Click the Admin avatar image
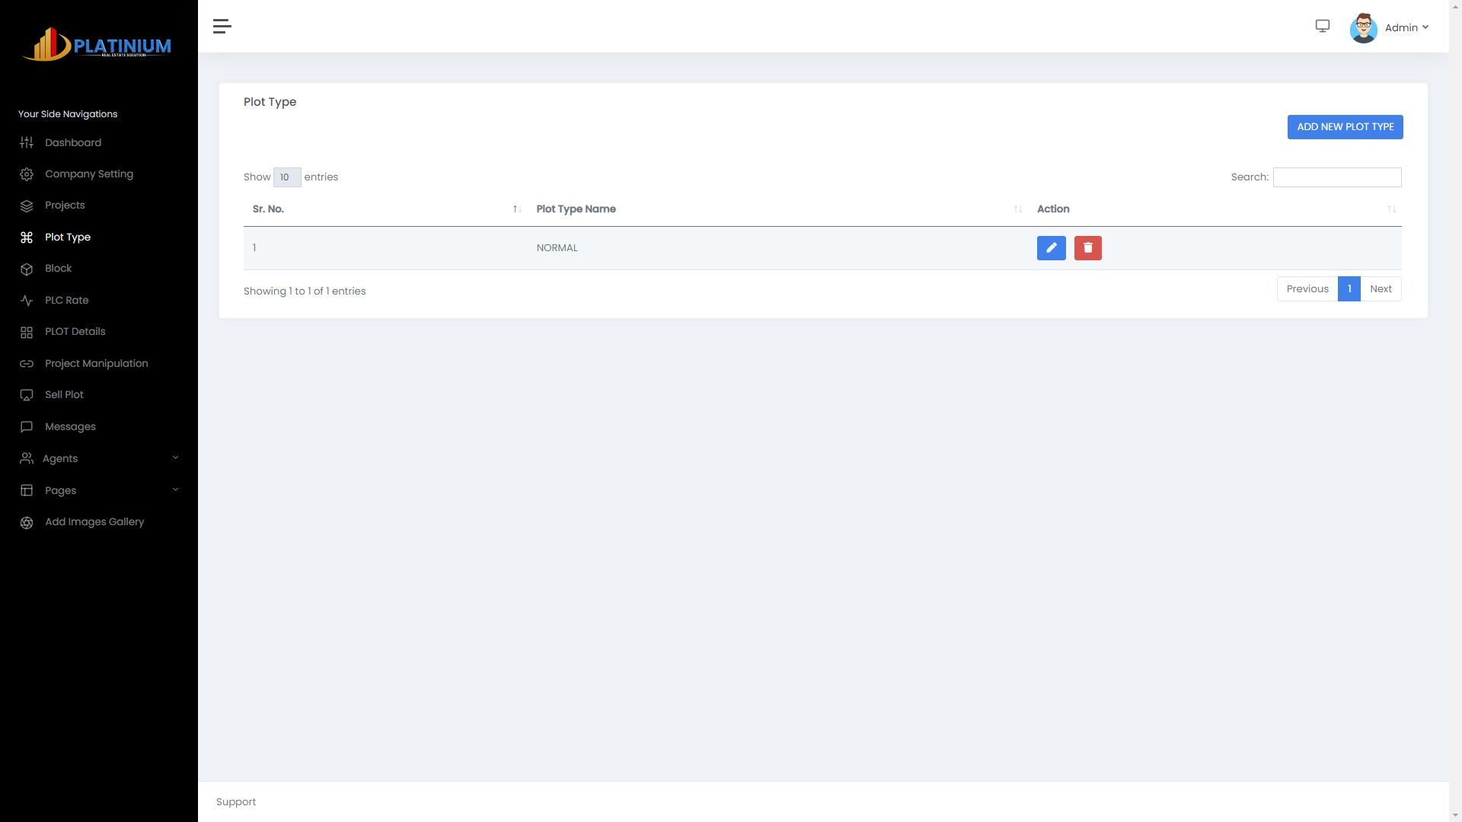 (1363, 28)
